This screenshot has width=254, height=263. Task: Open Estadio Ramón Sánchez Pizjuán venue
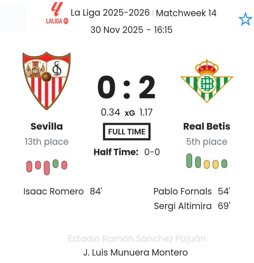pos(137,238)
